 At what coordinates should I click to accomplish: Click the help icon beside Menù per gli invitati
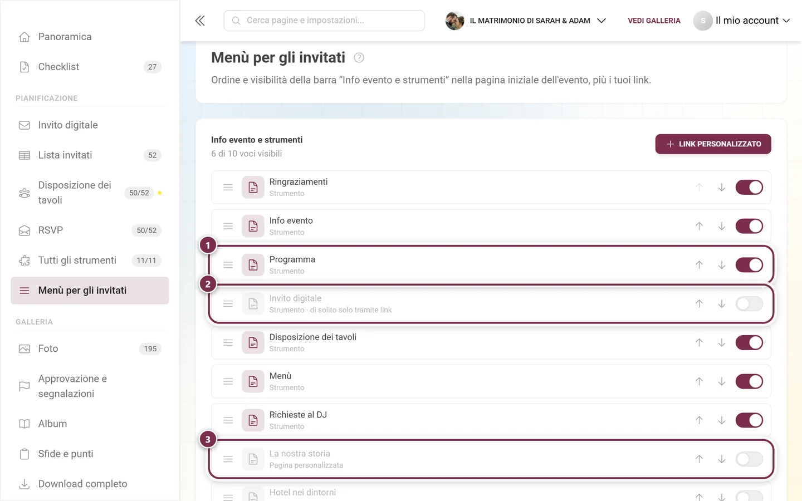click(x=359, y=57)
